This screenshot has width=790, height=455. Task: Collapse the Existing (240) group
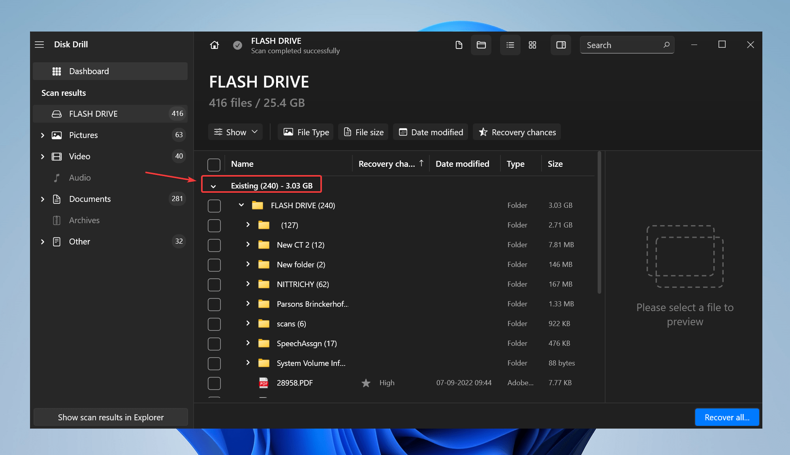coord(213,186)
